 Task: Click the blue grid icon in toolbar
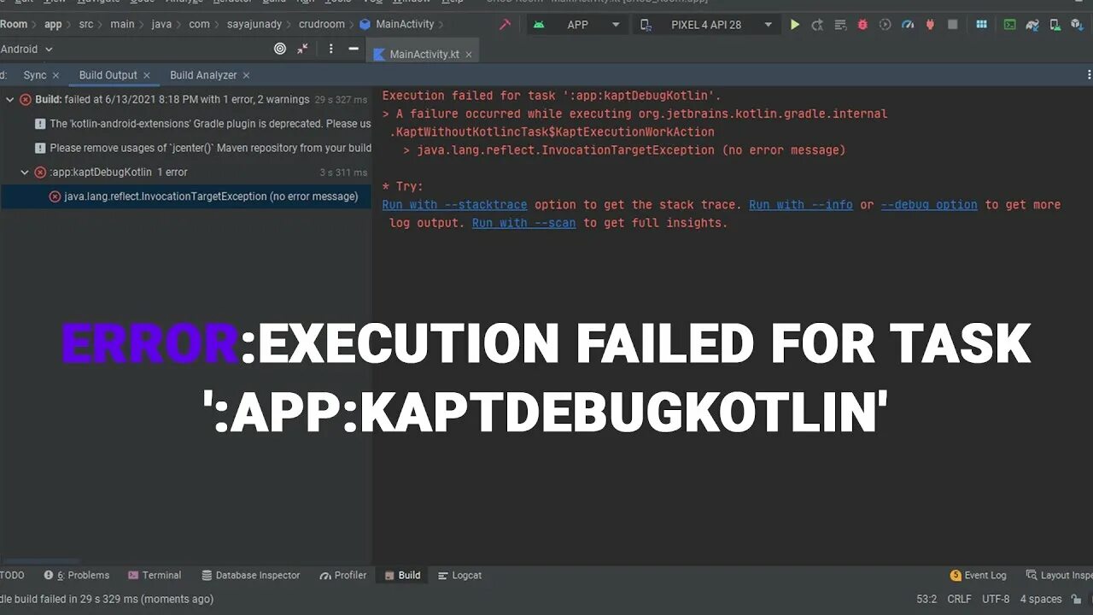(982, 25)
